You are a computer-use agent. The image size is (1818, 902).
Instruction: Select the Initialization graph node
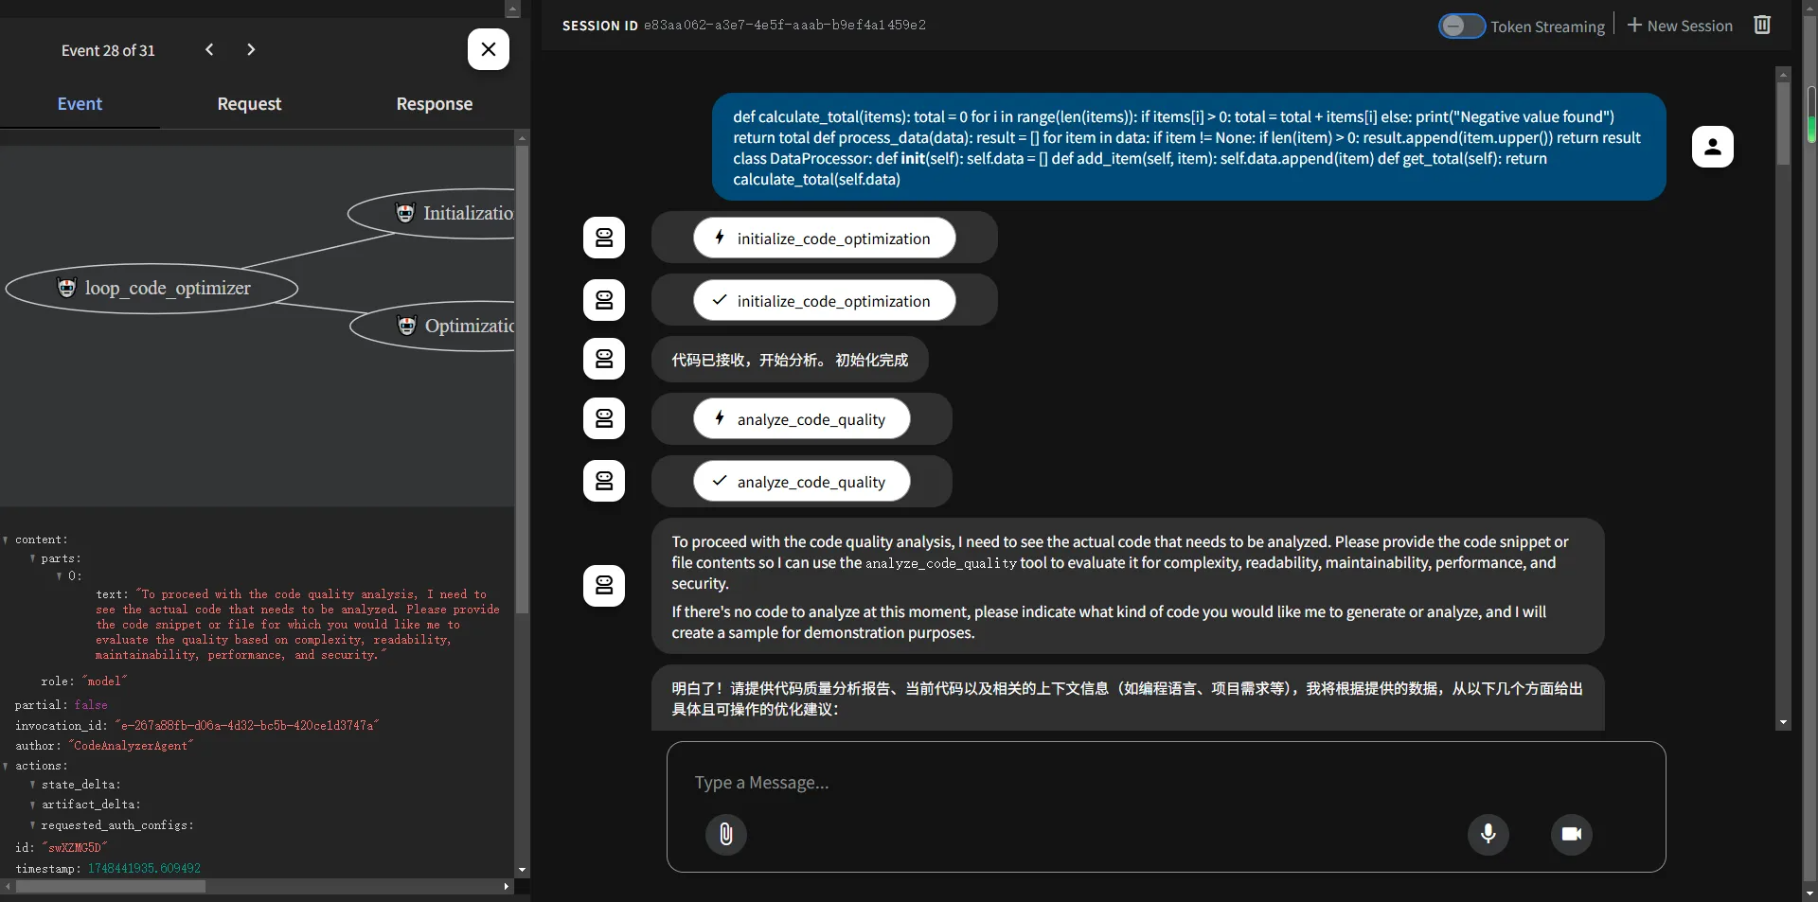pos(432,213)
